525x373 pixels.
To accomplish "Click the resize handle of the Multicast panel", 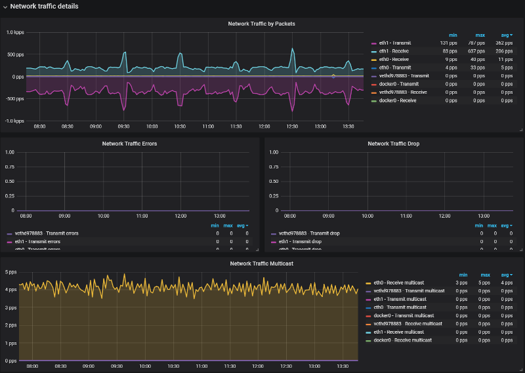I will 520,368.
